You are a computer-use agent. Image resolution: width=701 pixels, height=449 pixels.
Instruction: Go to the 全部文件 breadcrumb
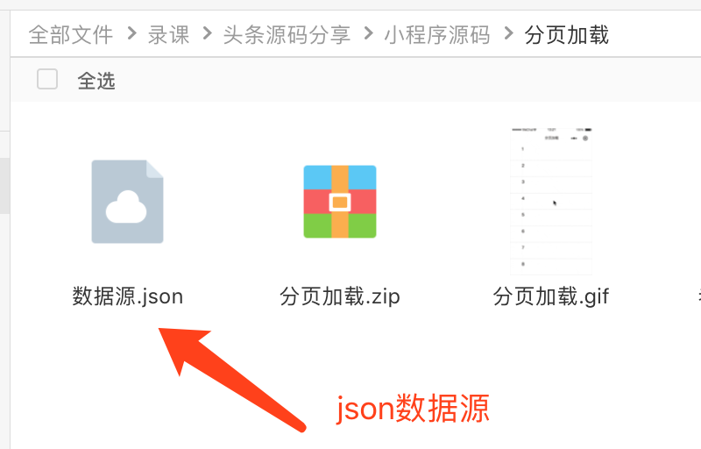(x=71, y=35)
